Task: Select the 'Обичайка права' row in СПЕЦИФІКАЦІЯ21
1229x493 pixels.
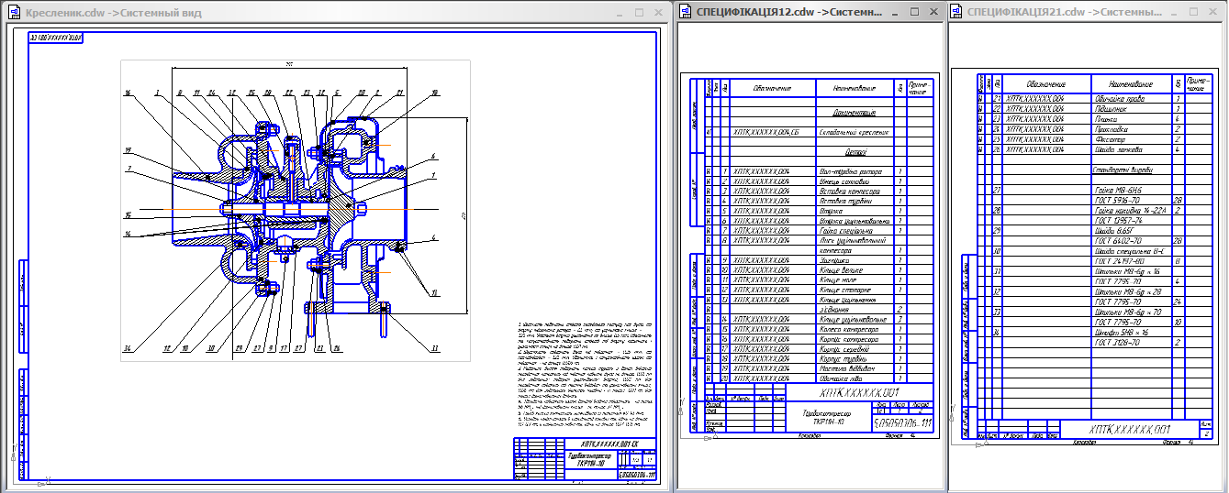Action: click(1095, 99)
